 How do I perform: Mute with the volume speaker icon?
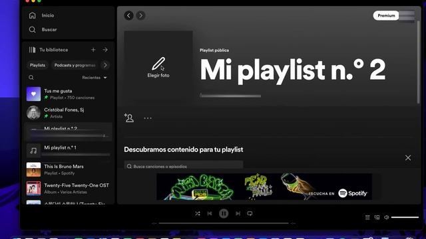(386, 217)
